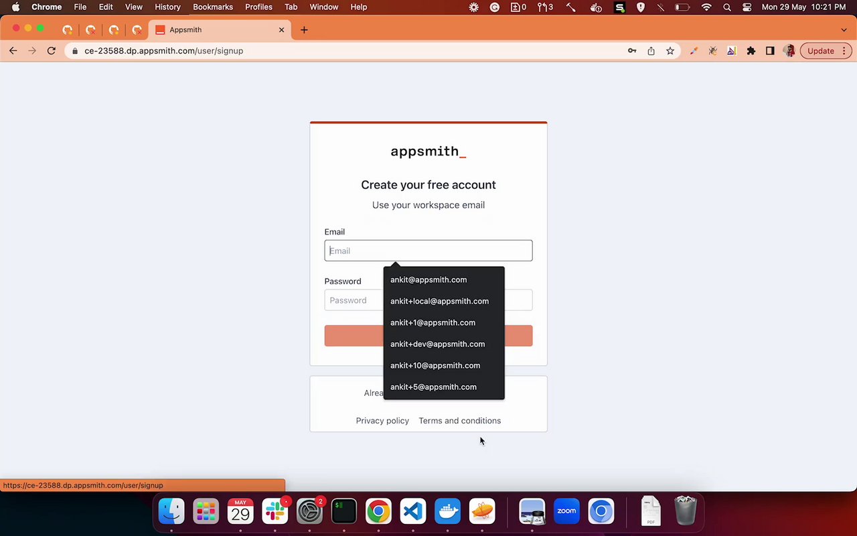This screenshot has width=857, height=536.
Task: Select ankit+1@appsmith.com suggestion
Action: (x=444, y=323)
